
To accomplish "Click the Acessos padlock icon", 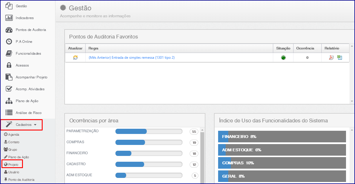I will pyautogui.click(x=9, y=65).
